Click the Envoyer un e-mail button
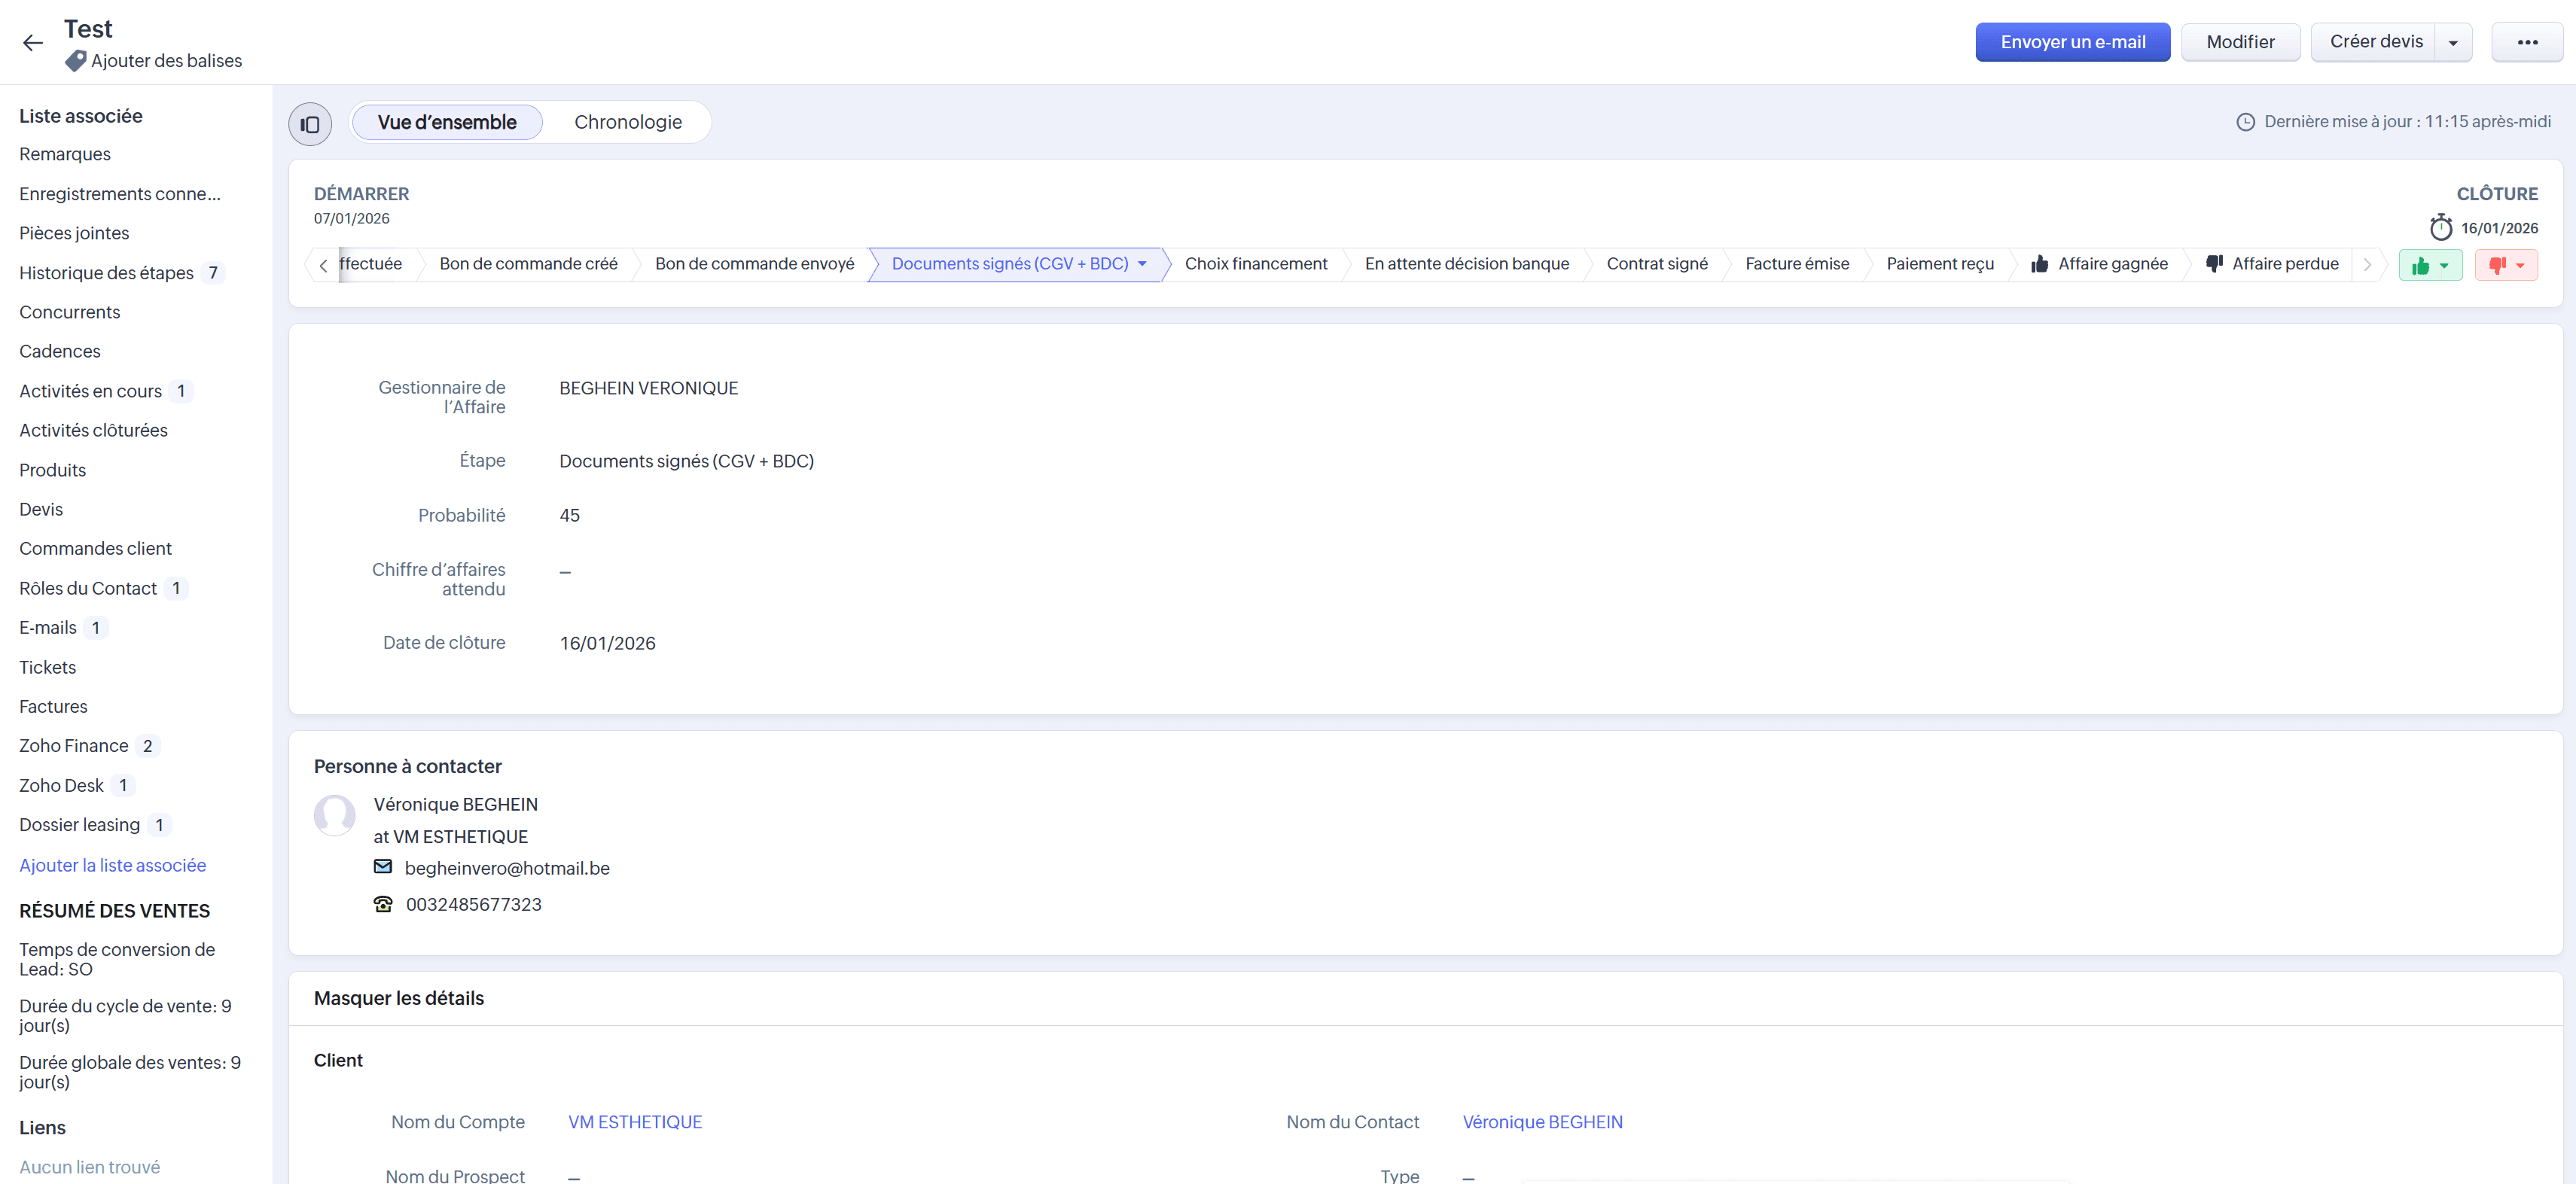 coord(2072,42)
